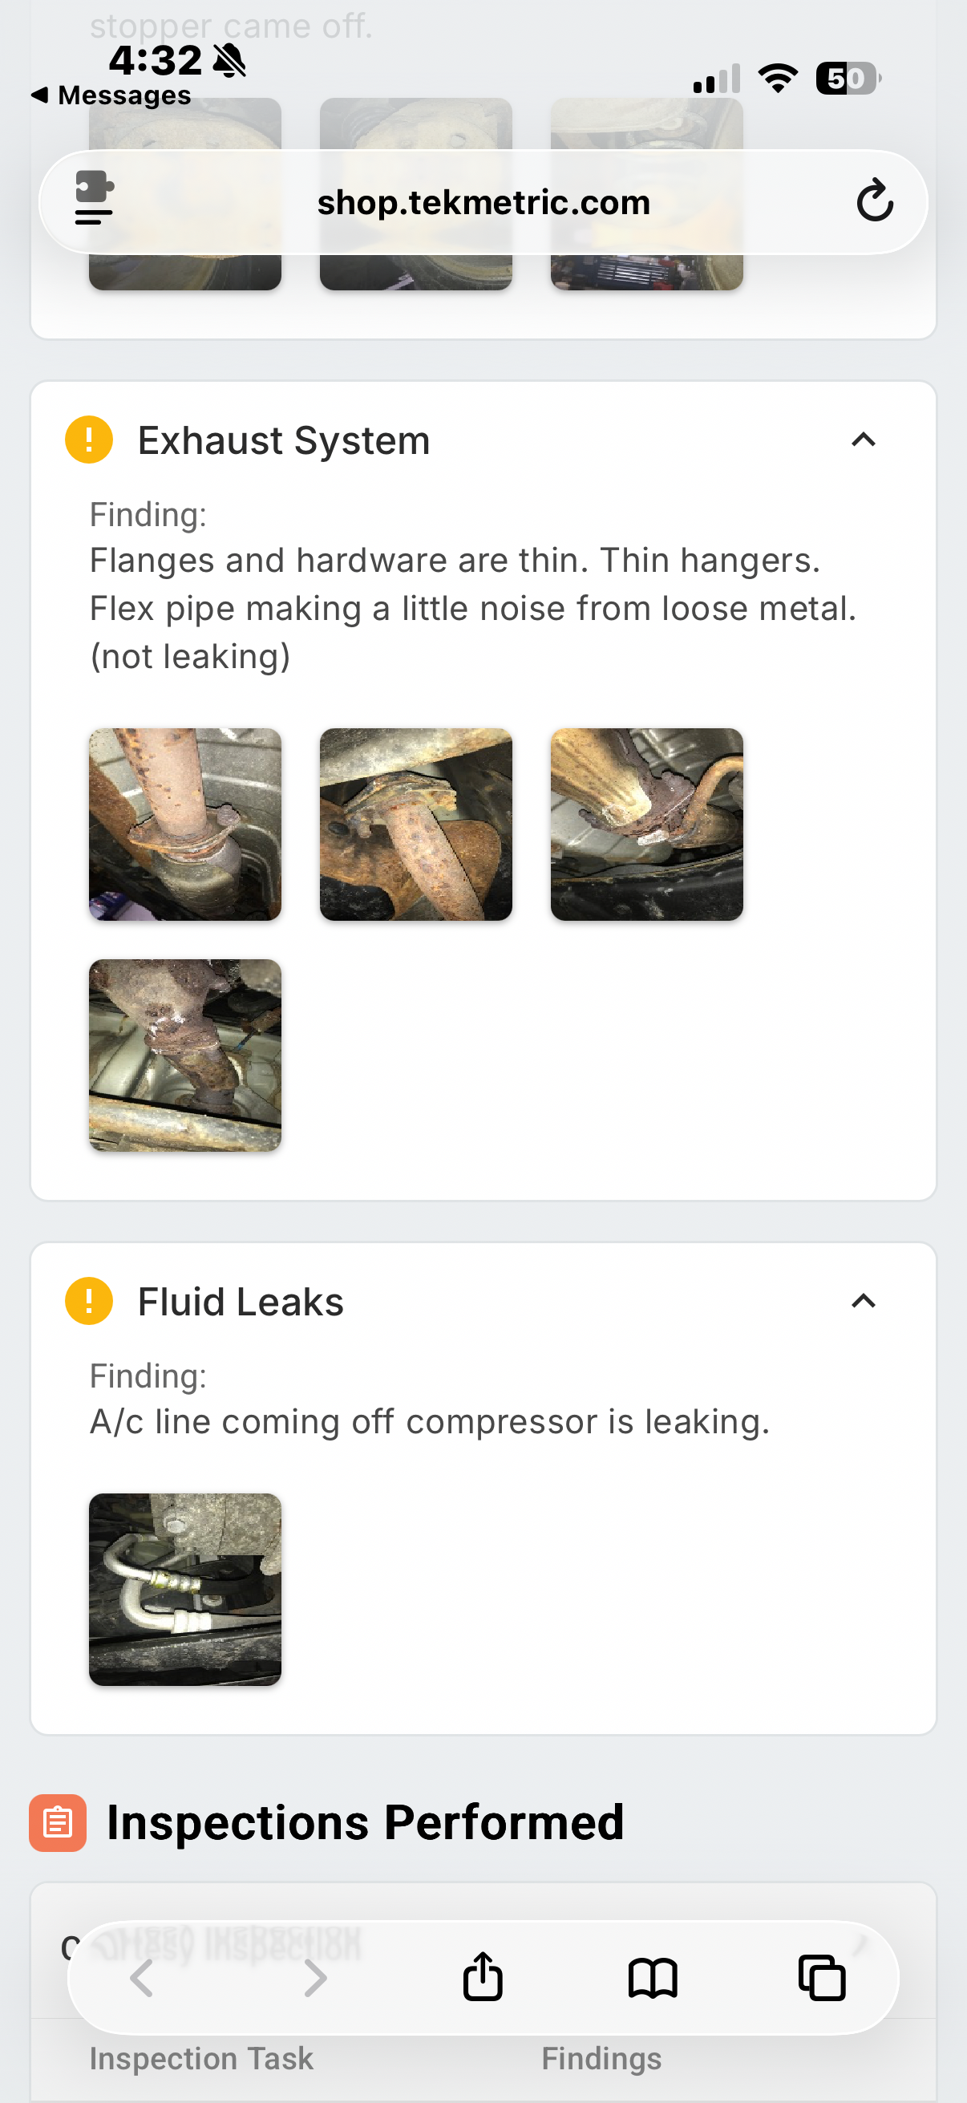The width and height of the screenshot is (967, 2103).
Task: Collapse the Exhaust System section
Action: click(863, 440)
